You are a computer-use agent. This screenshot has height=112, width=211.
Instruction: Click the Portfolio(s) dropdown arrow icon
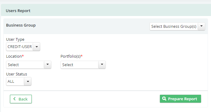point(102,65)
